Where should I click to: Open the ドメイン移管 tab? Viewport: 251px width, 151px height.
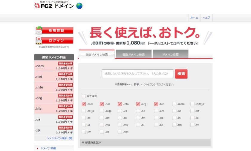[170, 55]
